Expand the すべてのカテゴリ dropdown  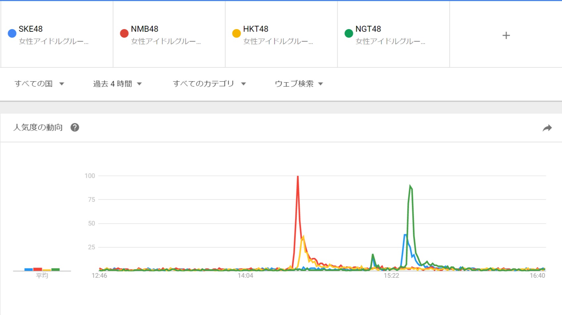point(210,84)
